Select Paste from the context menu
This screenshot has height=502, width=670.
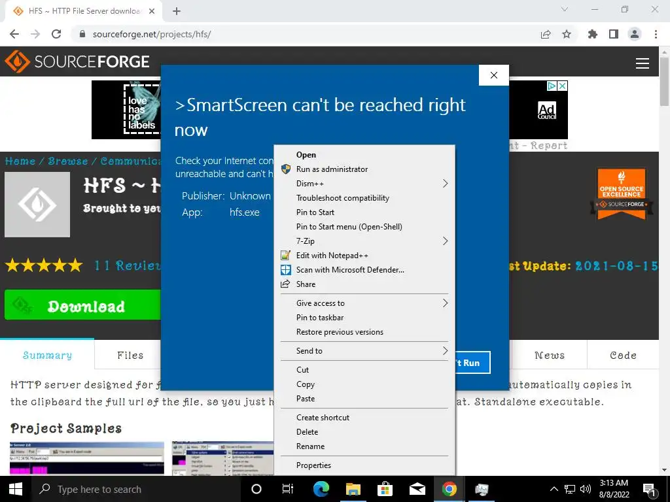tap(364, 399)
